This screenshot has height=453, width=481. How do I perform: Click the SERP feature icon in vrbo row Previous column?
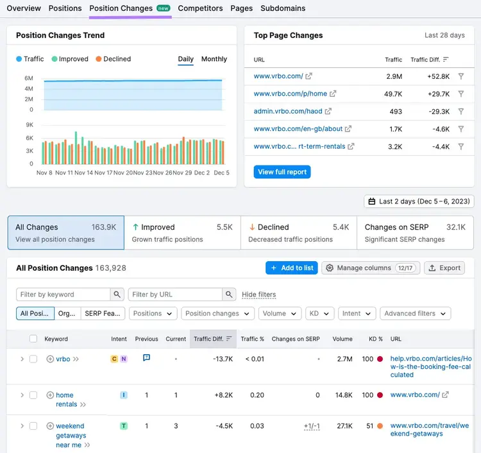click(147, 357)
